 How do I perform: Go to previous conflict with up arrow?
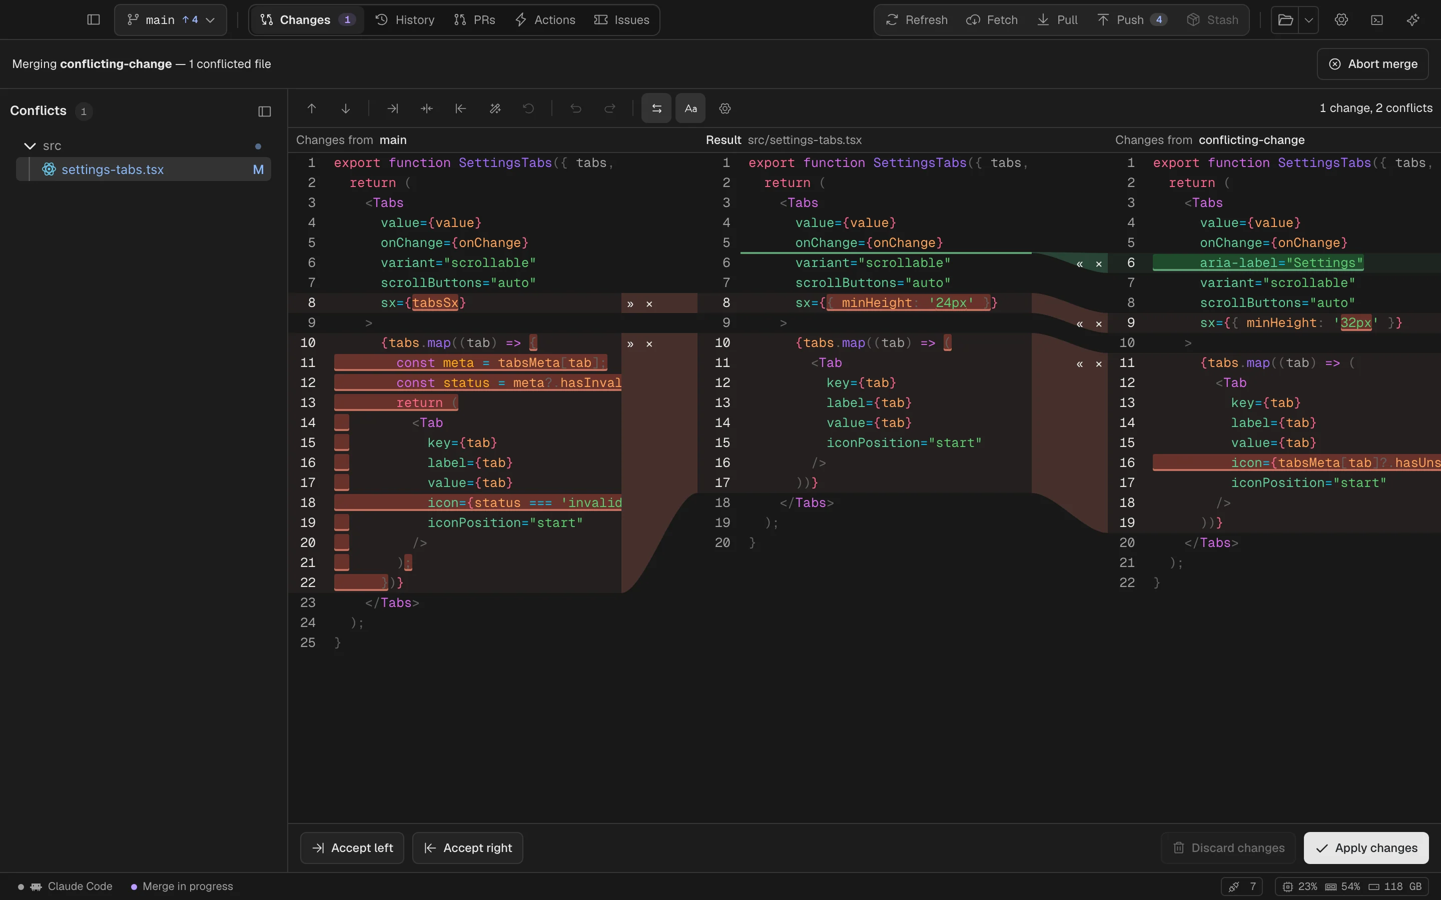coord(311,108)
